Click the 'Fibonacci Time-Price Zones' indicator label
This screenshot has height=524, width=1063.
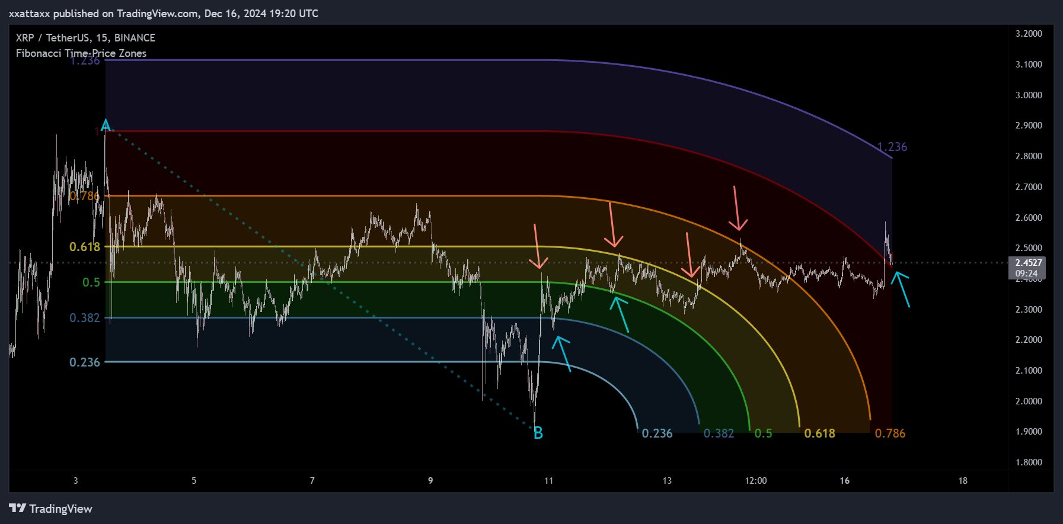pos(81,53)
